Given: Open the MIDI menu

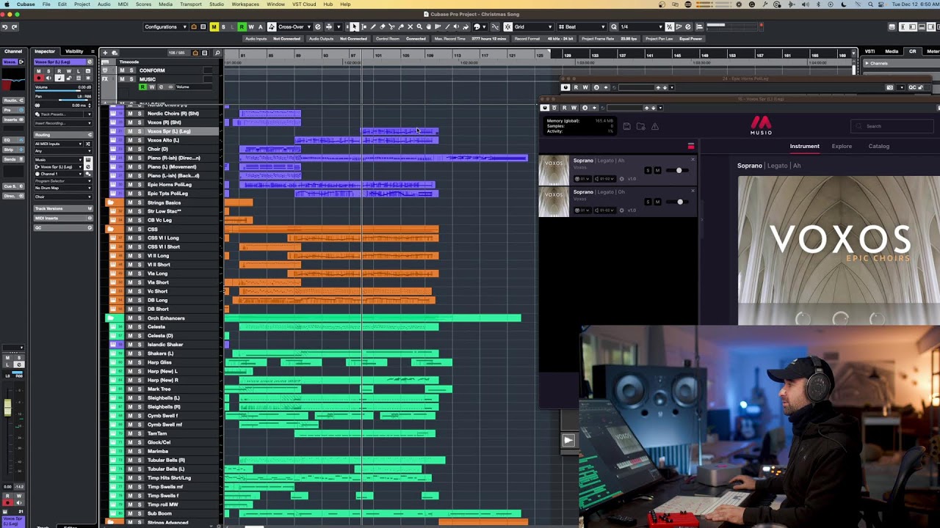Looking at the screenshot, I should [123, 4].
